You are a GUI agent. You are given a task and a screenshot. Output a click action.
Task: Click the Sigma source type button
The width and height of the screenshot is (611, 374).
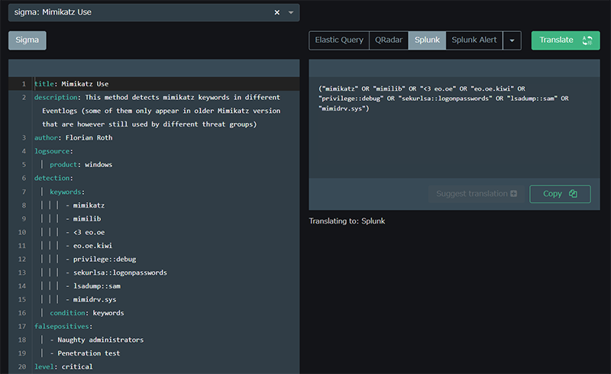[27, 40]
